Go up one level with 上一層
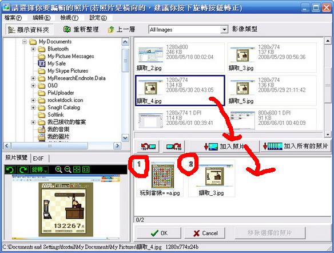The image size is (334, 253). [121, 29]
